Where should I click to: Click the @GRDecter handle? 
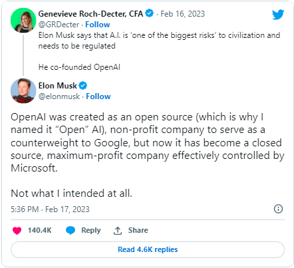coord(59,25)
